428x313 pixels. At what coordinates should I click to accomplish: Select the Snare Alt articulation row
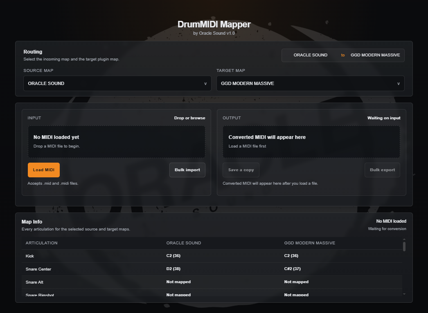point(212,282)
